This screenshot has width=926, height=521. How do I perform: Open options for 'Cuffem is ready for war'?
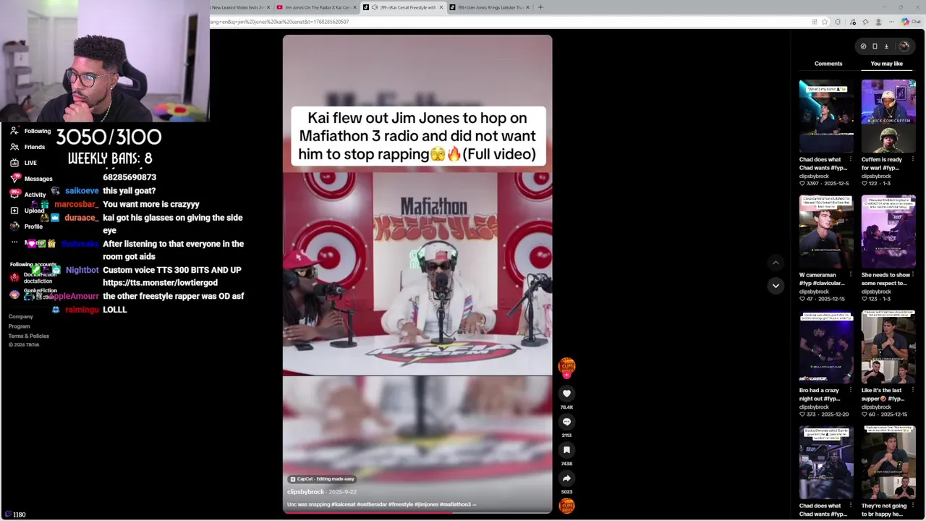[x=912, y=159]
